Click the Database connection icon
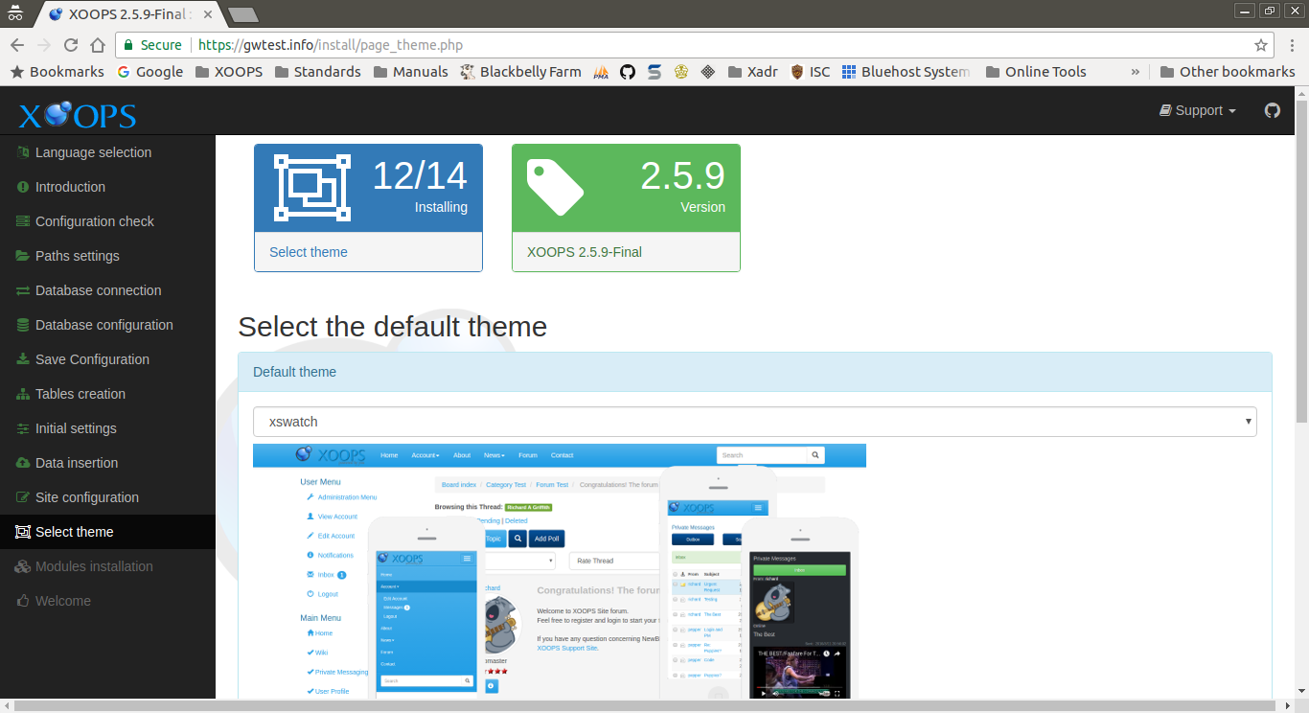1309x713 pixels. coord(21,290)
